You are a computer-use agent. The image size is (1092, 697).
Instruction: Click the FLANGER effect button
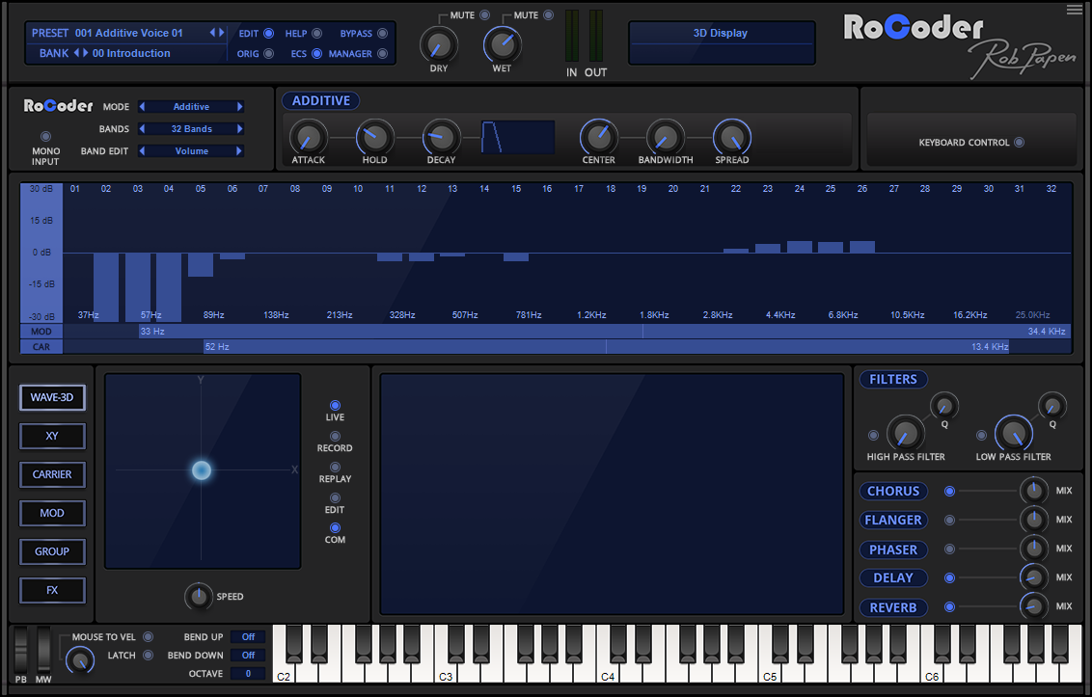pos(893,521)
